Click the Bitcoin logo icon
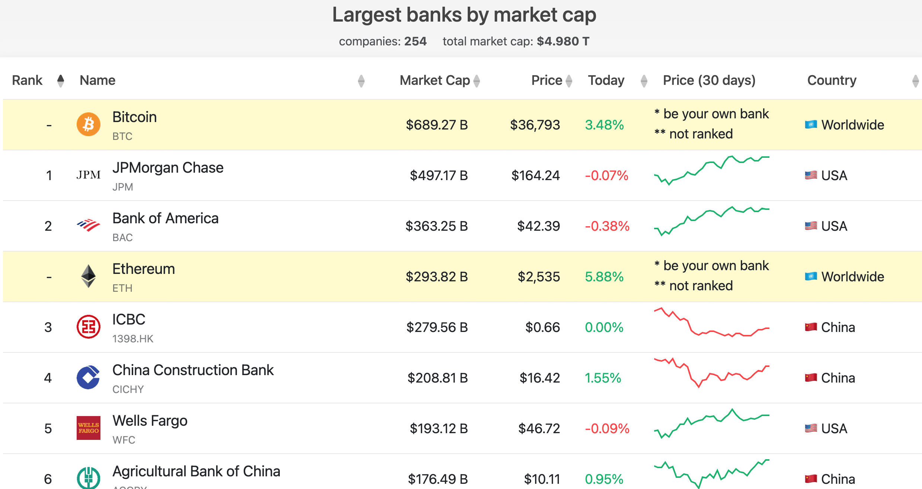This screenshot has width=922, height=489. coord(88,124)
